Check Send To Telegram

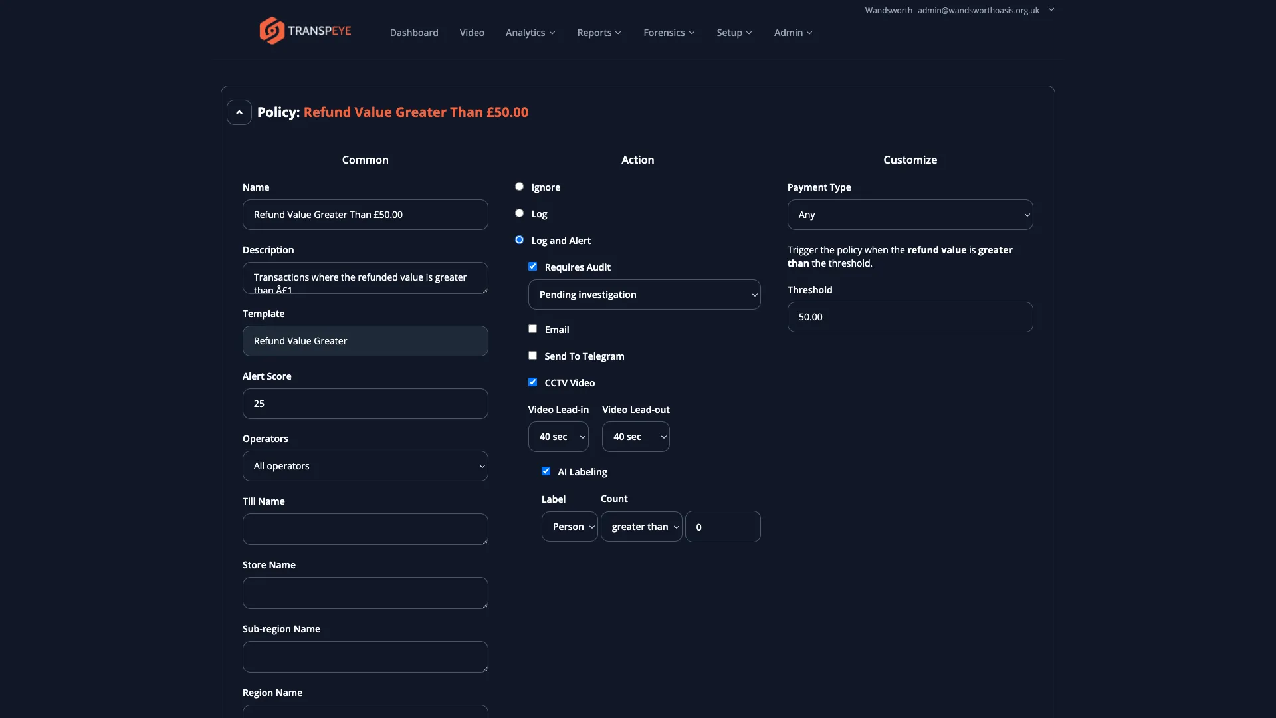click(532, 356)
